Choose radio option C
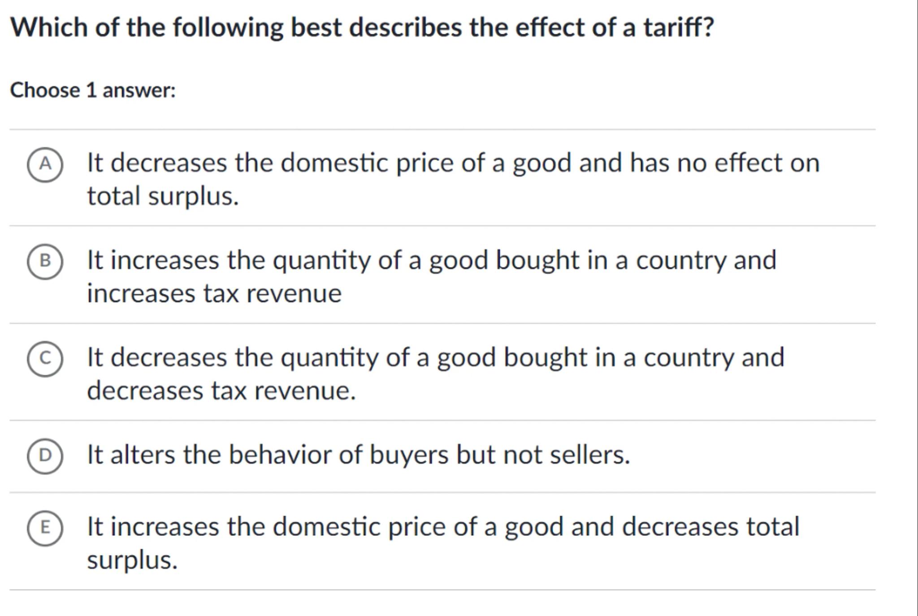The height and width of the screenshot is (616, 918). click(45, 358)
